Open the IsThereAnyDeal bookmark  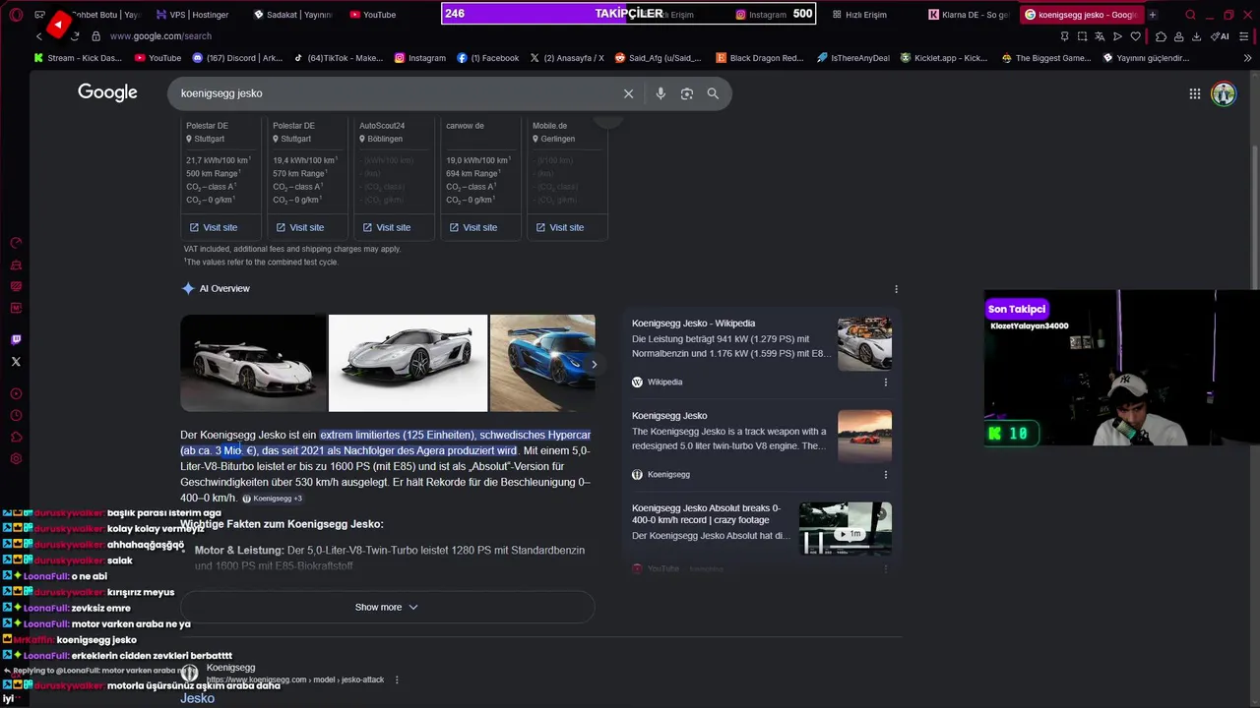pos(852,58)
